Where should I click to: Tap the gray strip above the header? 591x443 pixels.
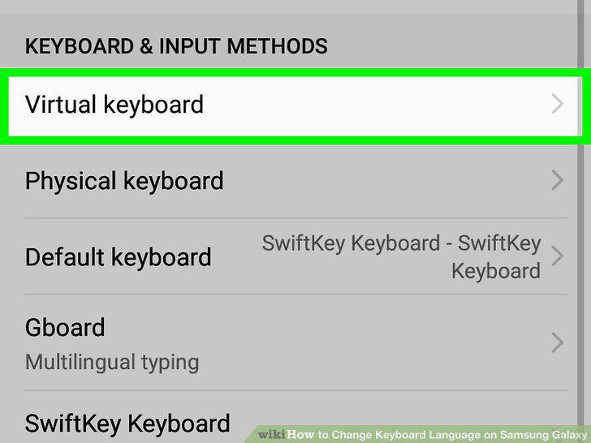coord(288,6)
